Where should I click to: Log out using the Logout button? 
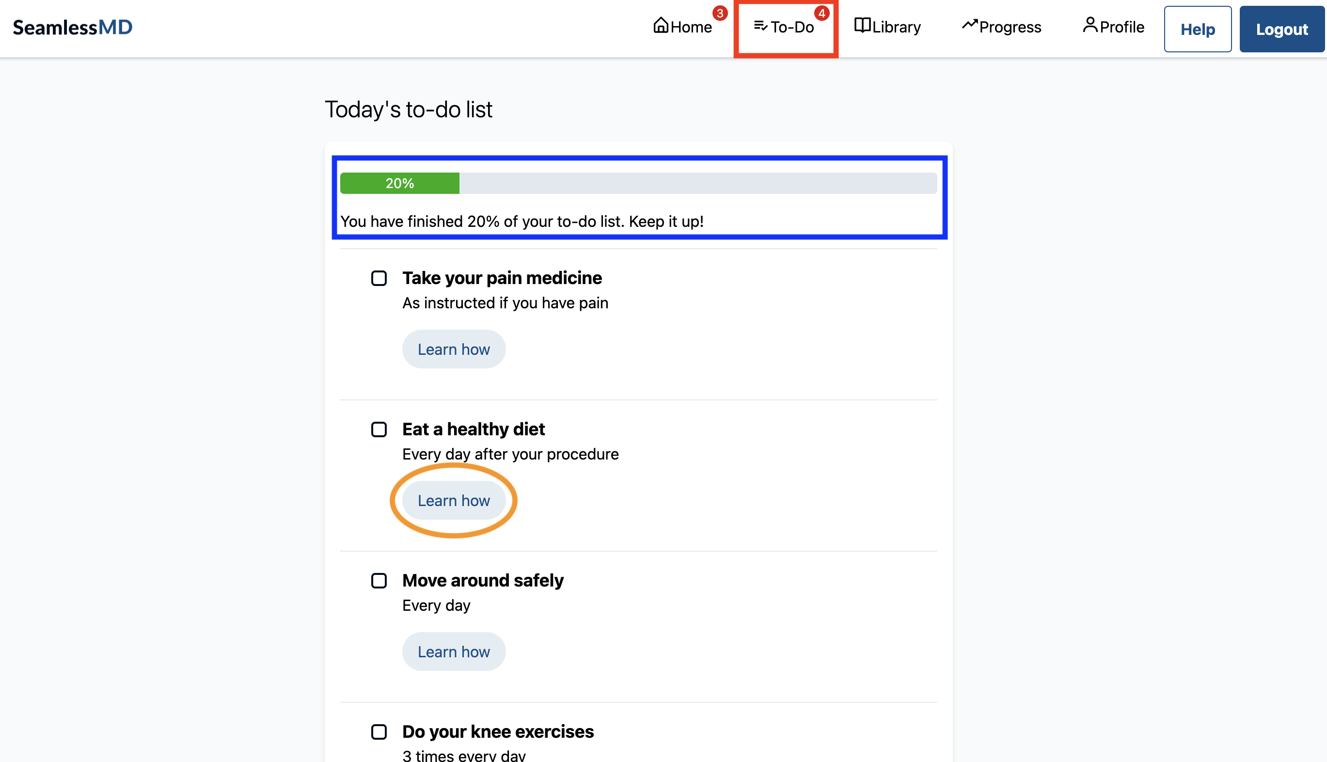point(1281,29)
